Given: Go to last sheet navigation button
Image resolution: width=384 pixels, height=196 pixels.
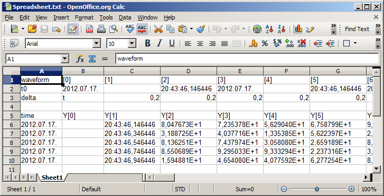Looking at the screenshot, I should (x=32, y=178).
